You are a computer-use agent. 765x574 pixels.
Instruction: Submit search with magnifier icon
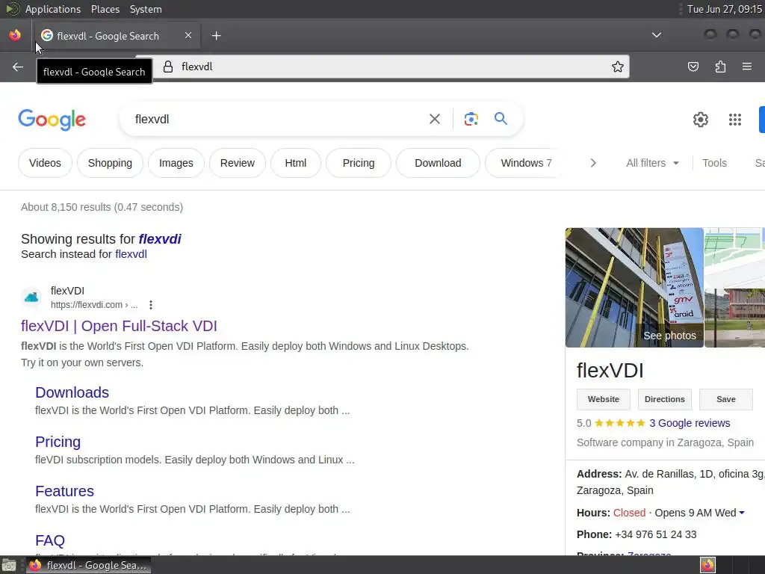click(501, 119)
